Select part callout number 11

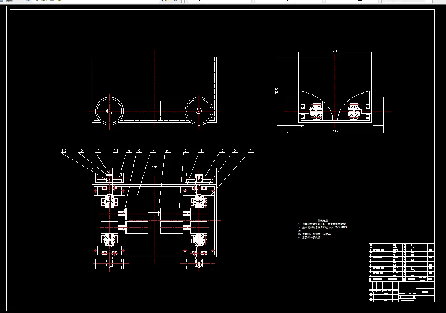point(98,151)
